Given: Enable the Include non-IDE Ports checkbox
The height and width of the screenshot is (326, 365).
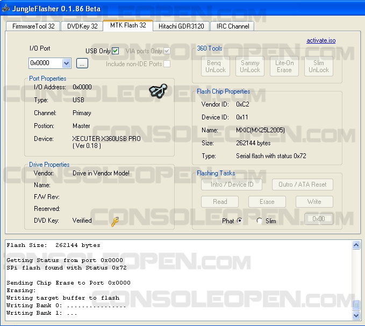Looking at the screenshot, I should (x=167, y=64).
